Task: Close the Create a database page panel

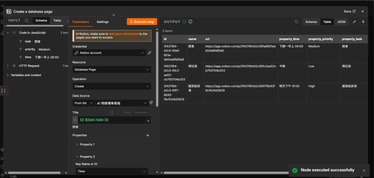Action: 363,11
